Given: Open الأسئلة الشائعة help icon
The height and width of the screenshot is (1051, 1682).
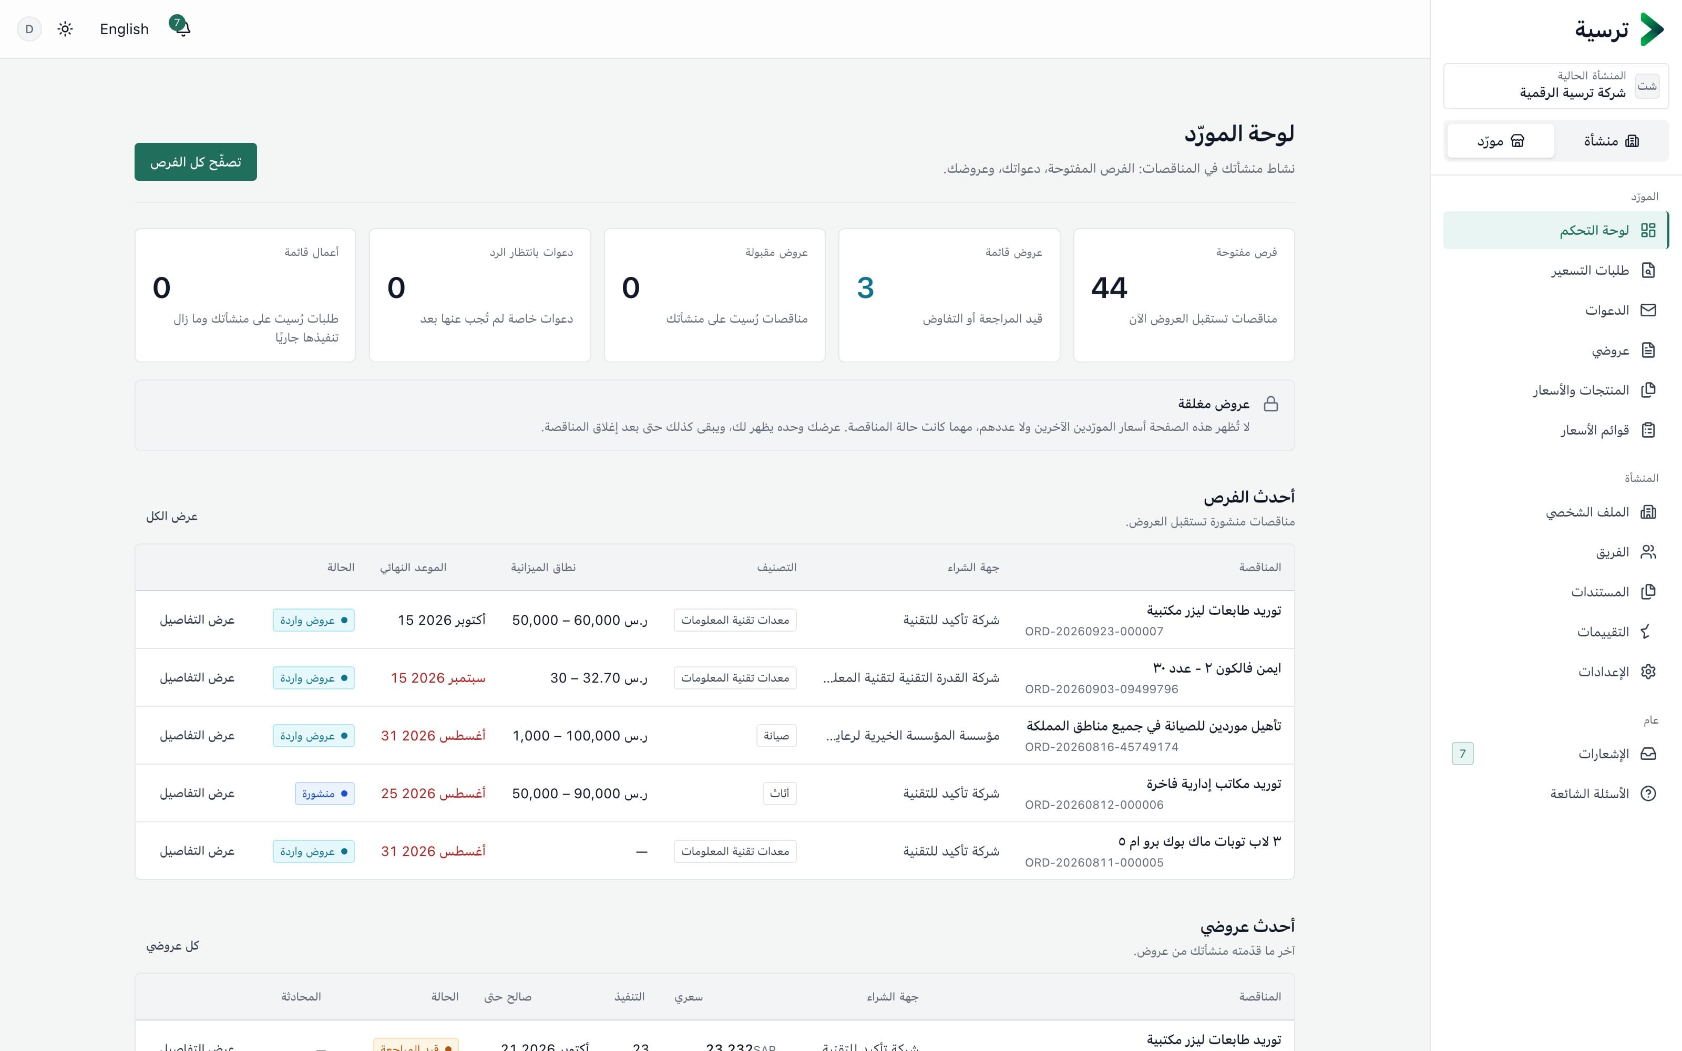Looking at the screenshot, I should 1648,794.
